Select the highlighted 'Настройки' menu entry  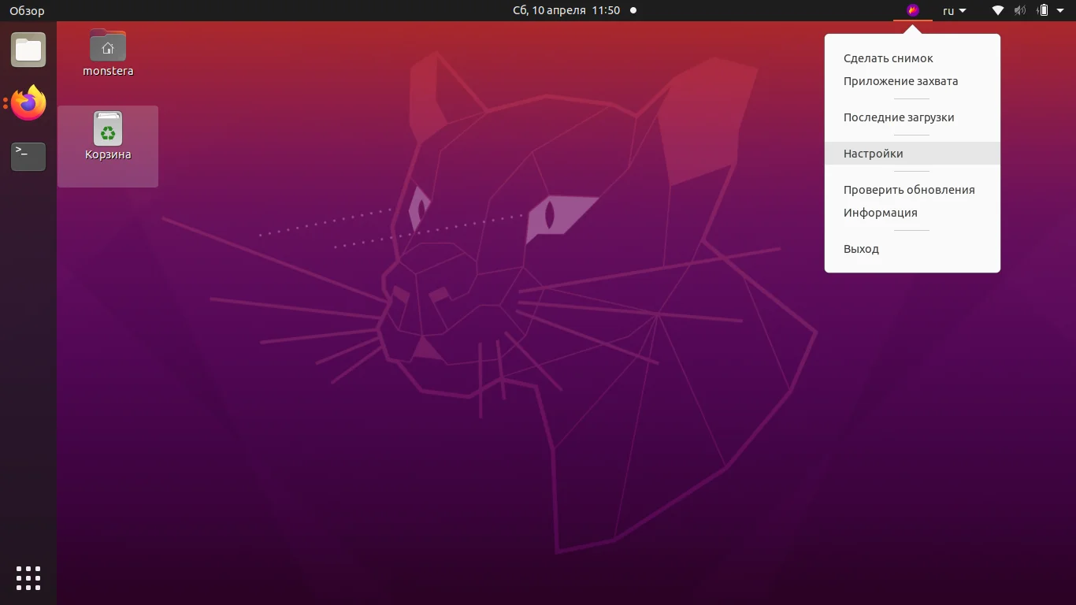click(x=874, y=153)
